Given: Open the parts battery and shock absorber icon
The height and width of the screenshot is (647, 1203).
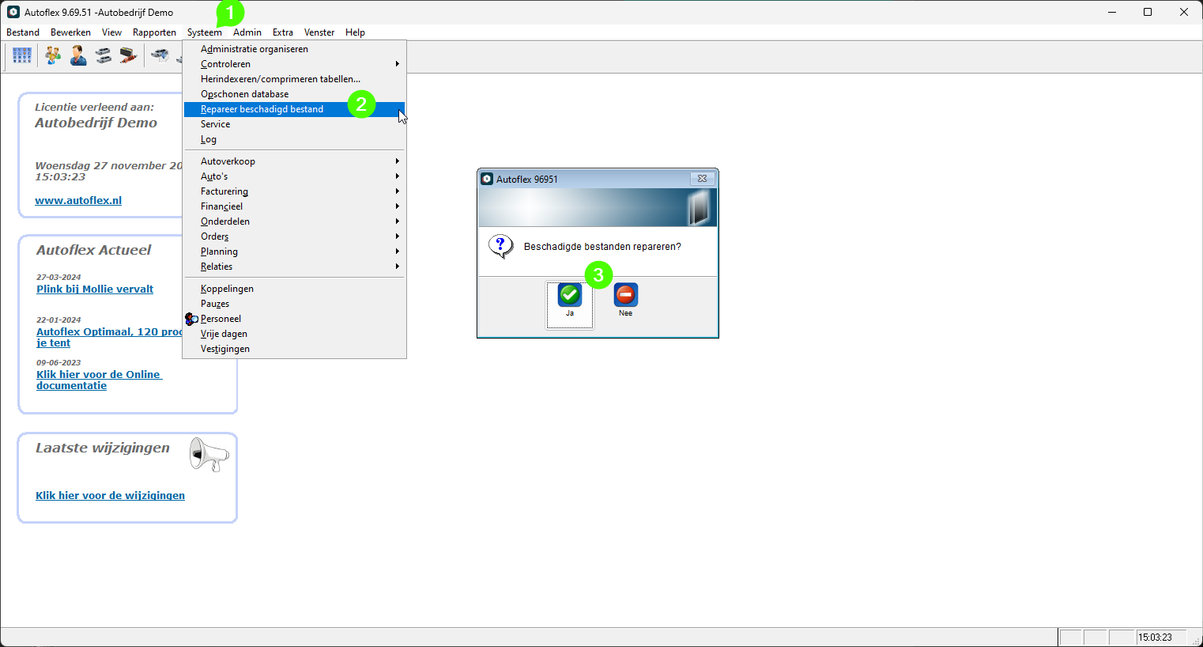Looking at the screenshot, I should [x=129, y=55].
